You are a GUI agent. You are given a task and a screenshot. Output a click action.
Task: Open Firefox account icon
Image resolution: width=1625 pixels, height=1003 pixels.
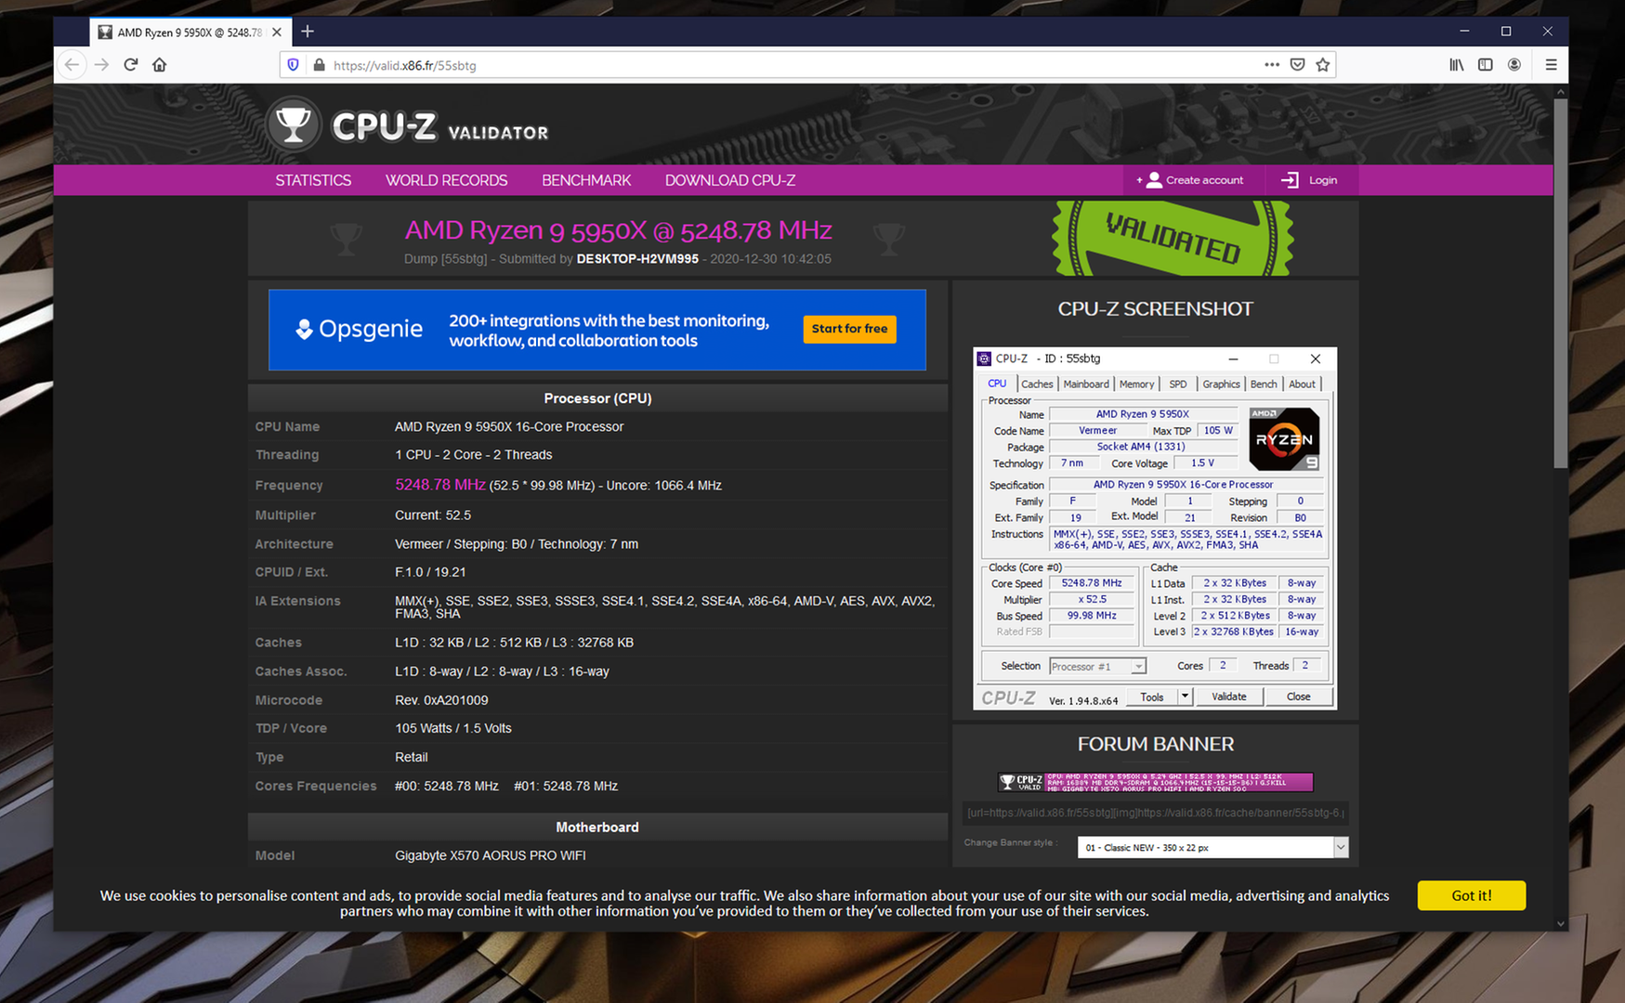pyautogui.click(x=1514, y=65)
